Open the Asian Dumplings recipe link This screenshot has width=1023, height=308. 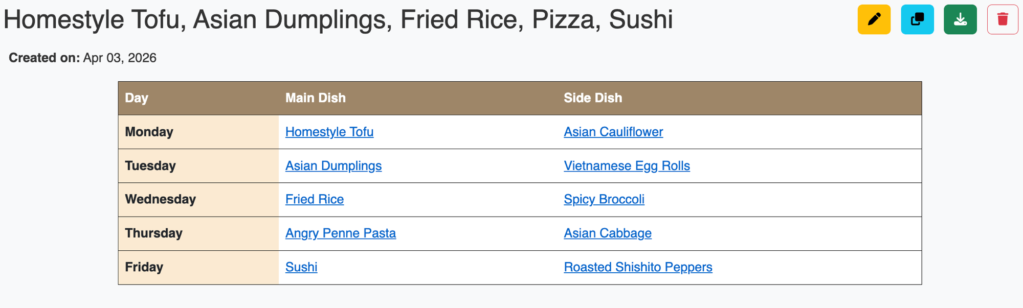click(x=333, y=166)
